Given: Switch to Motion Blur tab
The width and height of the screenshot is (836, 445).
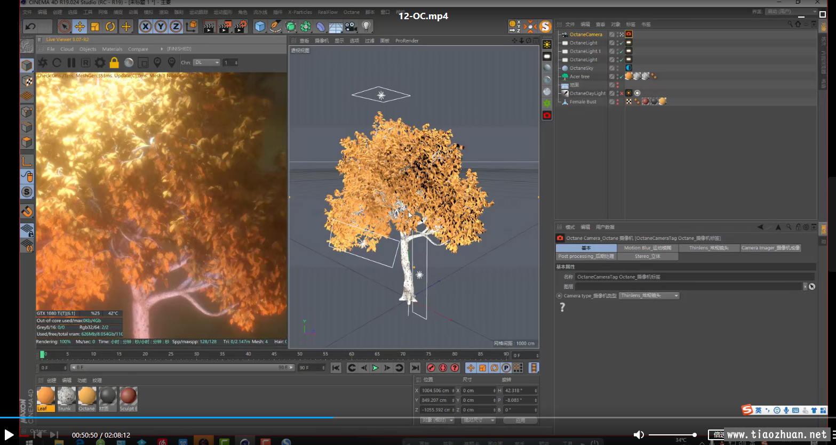Looking at the screenshot, I should click(x=648, y=248).
